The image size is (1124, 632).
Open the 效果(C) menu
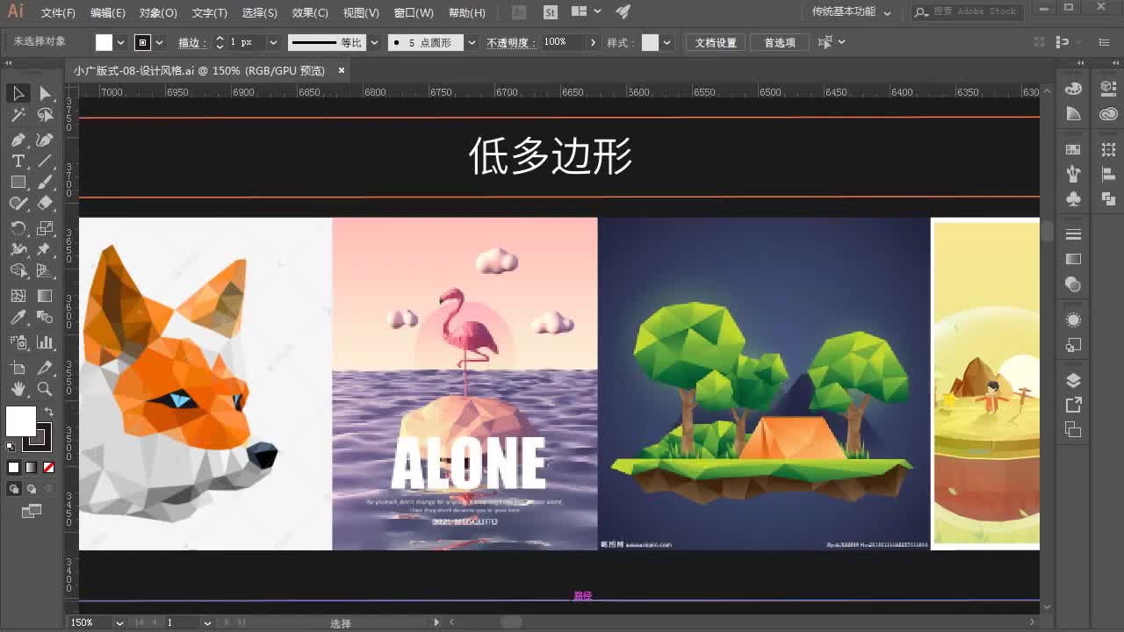point(310,12)
